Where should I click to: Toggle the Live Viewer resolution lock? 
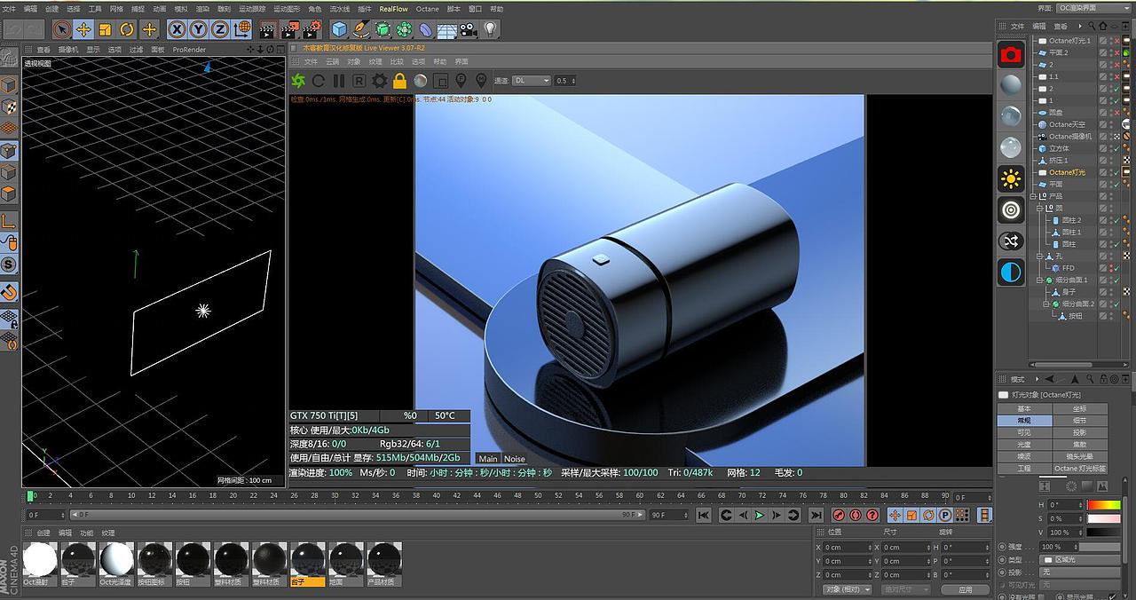399,81
